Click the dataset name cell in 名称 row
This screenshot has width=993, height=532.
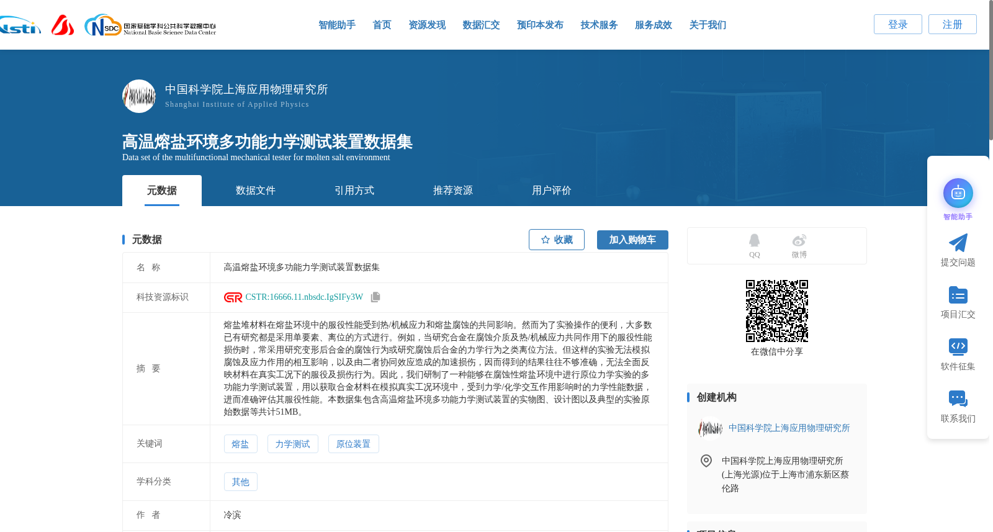click(x=439, y=268)
